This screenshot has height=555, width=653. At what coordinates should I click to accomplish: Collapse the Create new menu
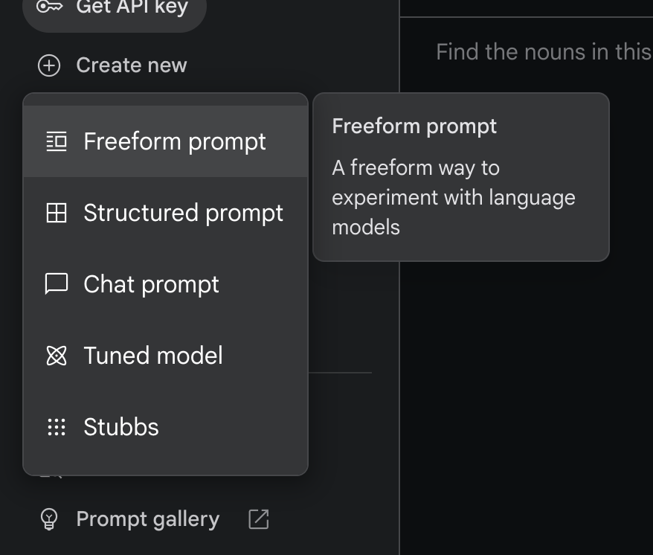click(x=131, y=65)
